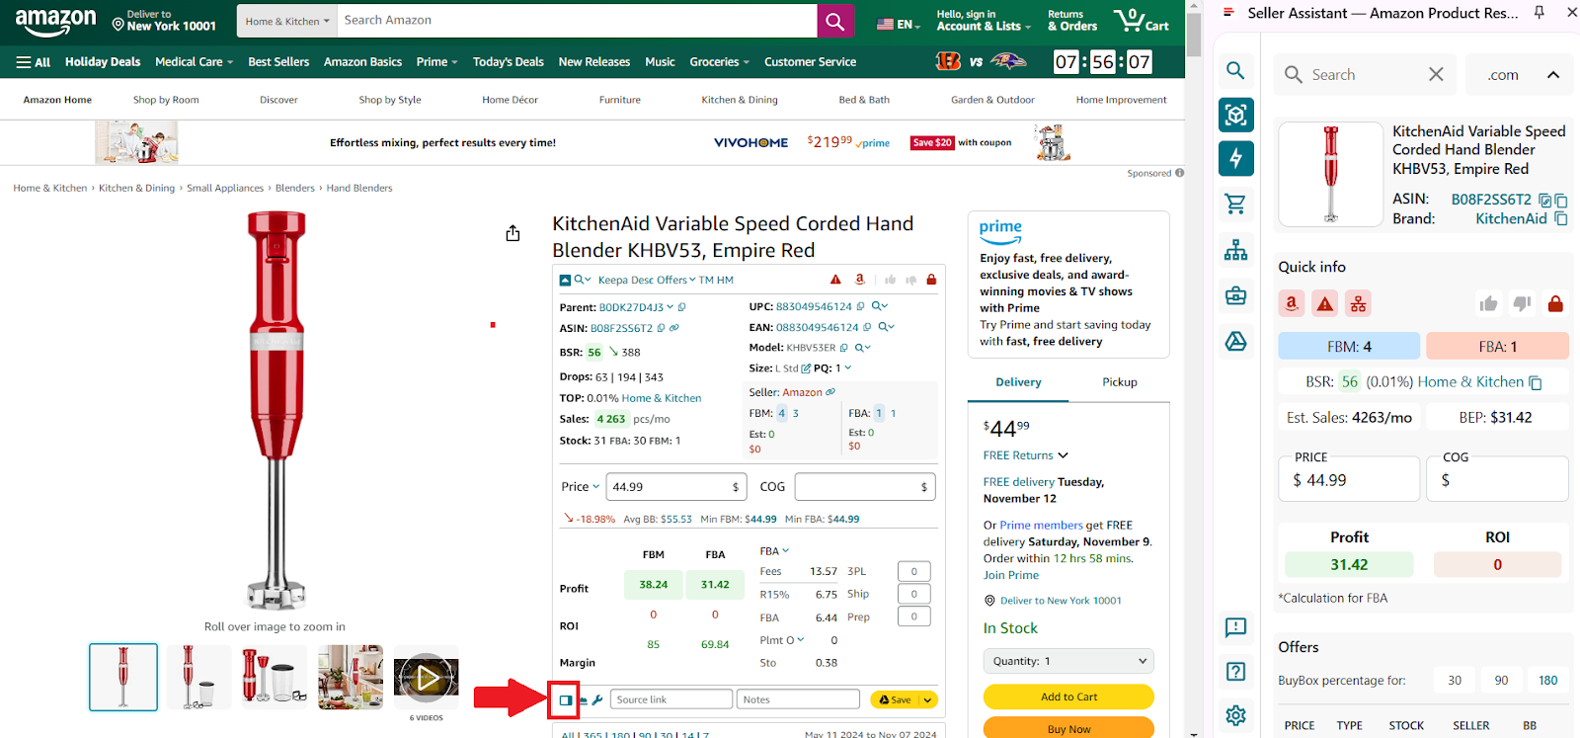Open the Amazon shopping cart icon
Image resolution: width=1580 pixels, height=738 pixels.
pyautogui.click(x=1142, y=20)
